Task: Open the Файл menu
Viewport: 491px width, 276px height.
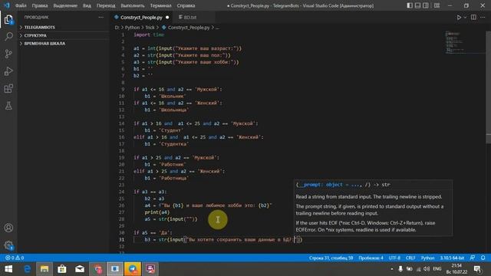Action: point(21,5)
